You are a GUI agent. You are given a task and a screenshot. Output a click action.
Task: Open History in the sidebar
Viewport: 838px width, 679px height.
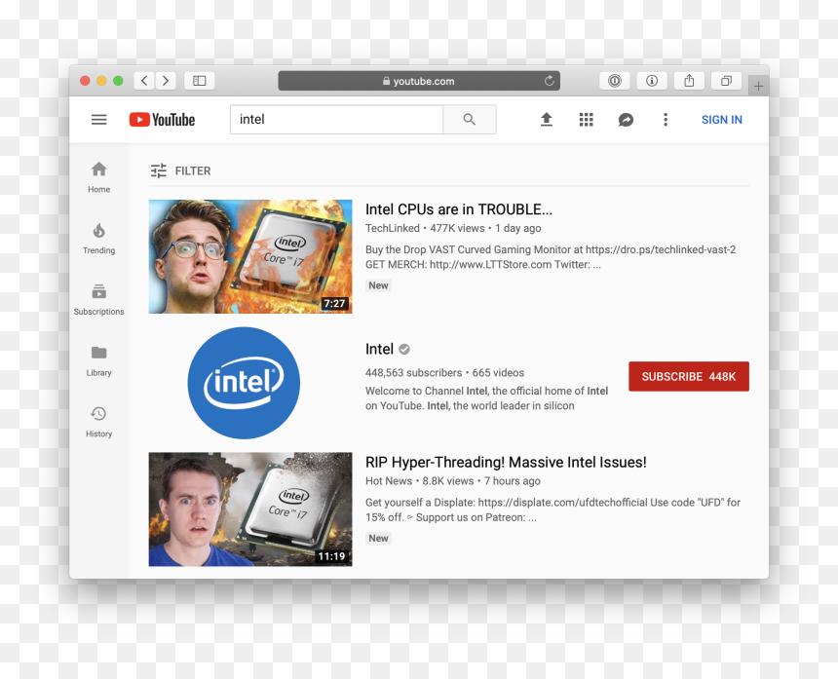[98, 422]
